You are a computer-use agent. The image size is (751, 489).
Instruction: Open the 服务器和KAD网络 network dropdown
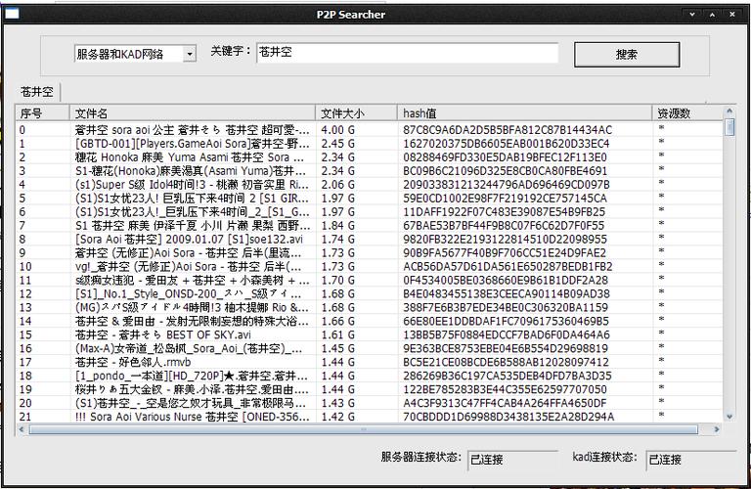[190, 54]
